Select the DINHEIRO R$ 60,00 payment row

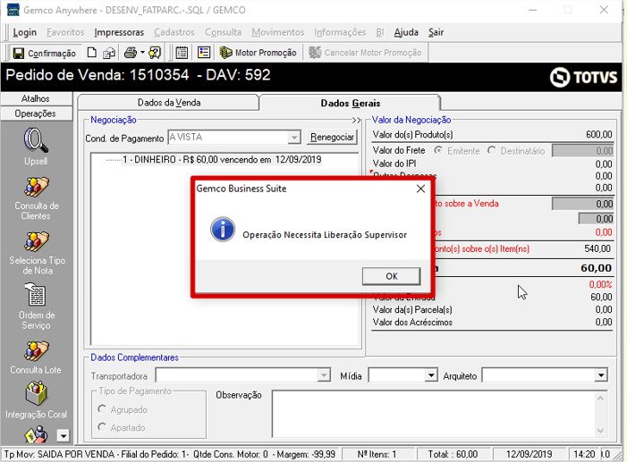pyautogui.click(x=222, y=160)
